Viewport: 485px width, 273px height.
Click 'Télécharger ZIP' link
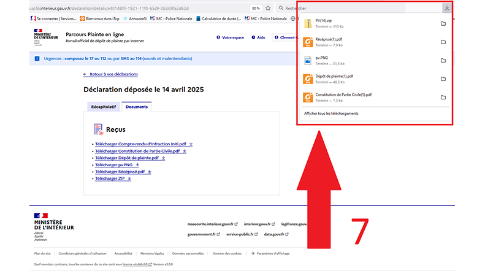[x=113, y=179]
